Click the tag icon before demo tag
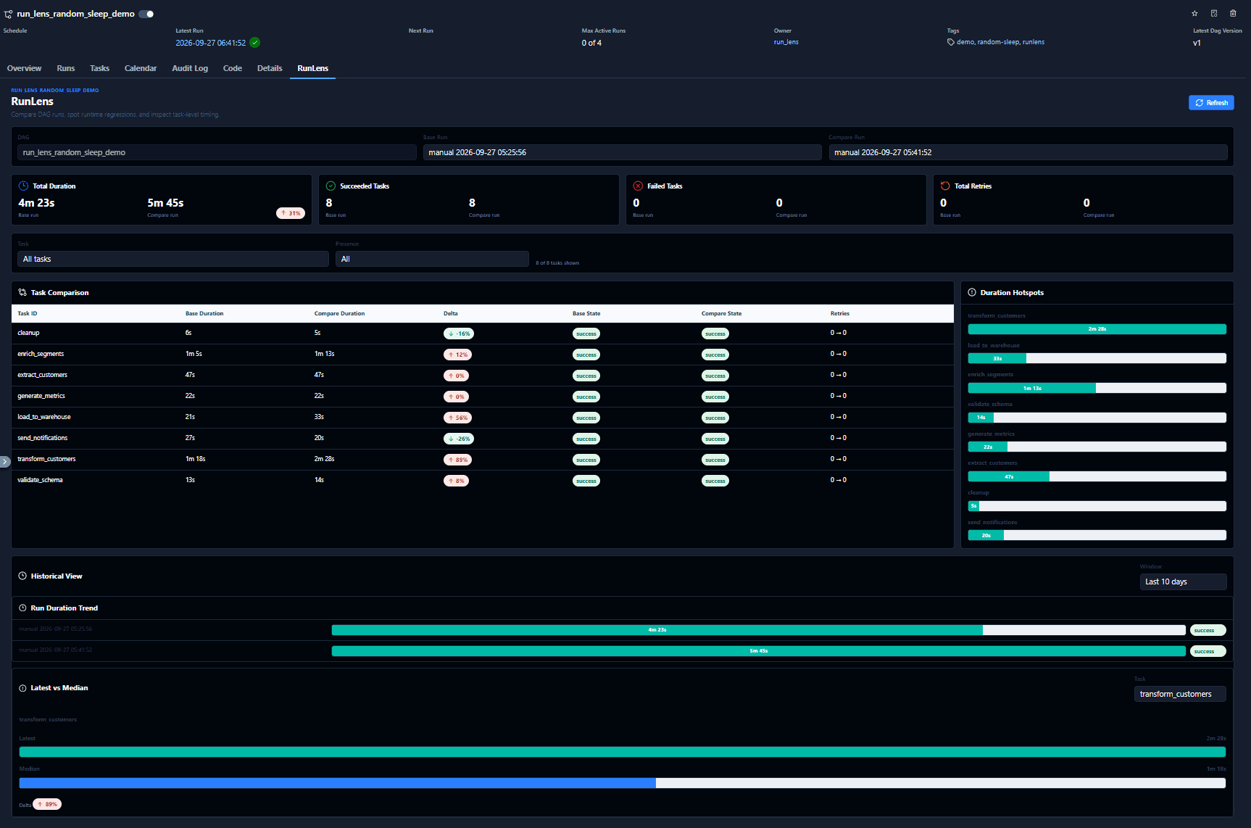 (x=951, y=42)
